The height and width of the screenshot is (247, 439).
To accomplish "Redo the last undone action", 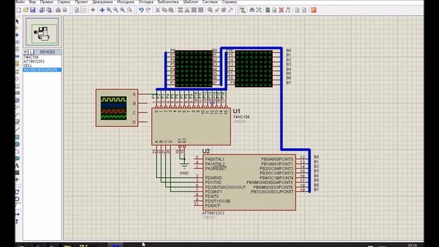I will click(x=148, y=10).
